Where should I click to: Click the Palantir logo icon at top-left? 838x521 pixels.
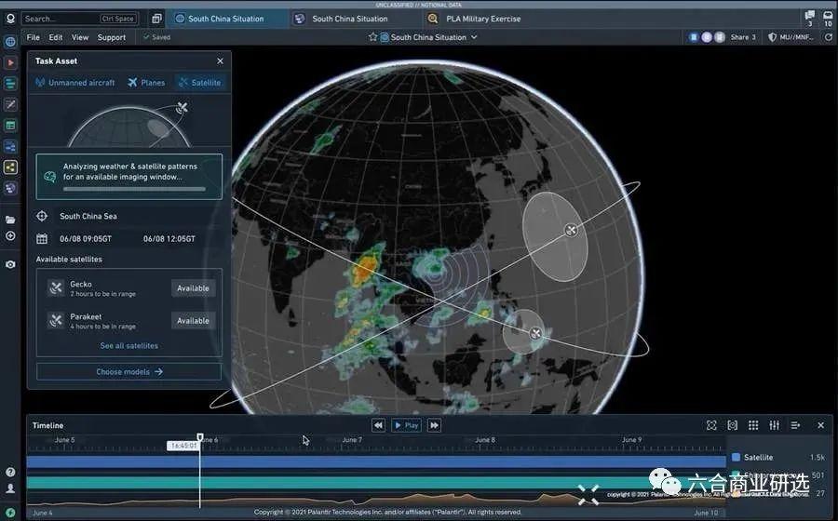(10, 19)
